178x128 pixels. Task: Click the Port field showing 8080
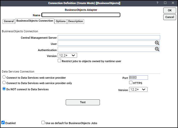[x=138, y=78]
